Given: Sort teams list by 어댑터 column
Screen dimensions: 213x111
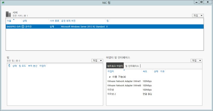Looking at the screenshot, I should pos(42,66).
